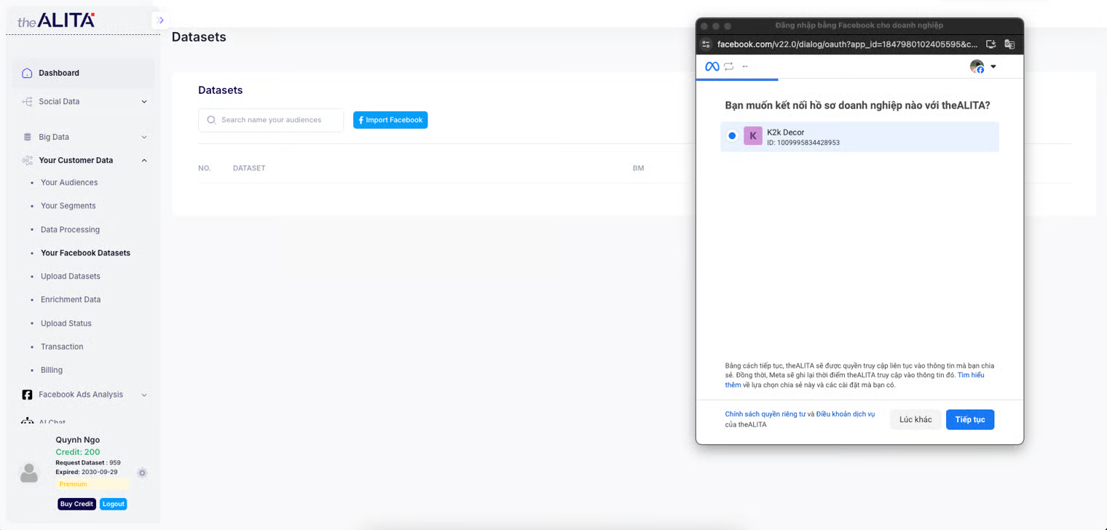
Task: Click the install app icon in address bar
Action: point(990,44)
